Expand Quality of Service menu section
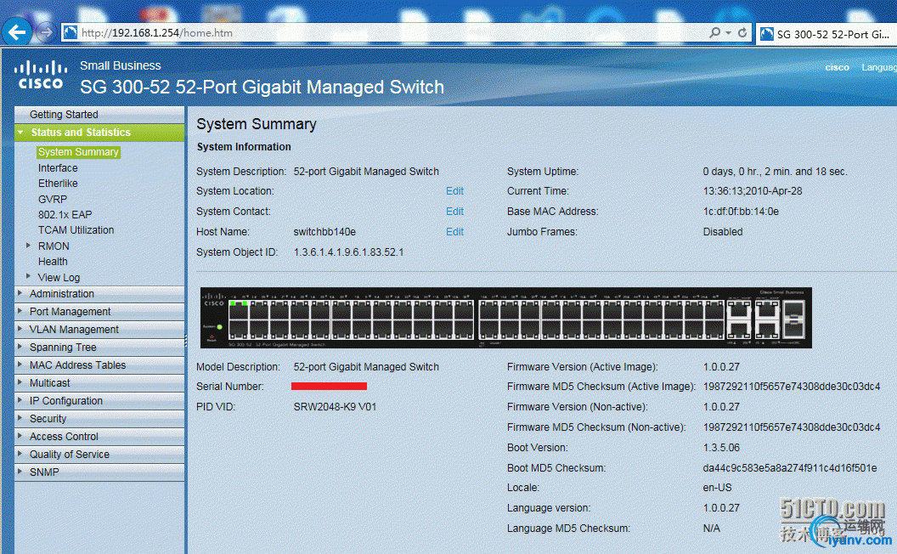897x554 pixels. coord(99,454)
